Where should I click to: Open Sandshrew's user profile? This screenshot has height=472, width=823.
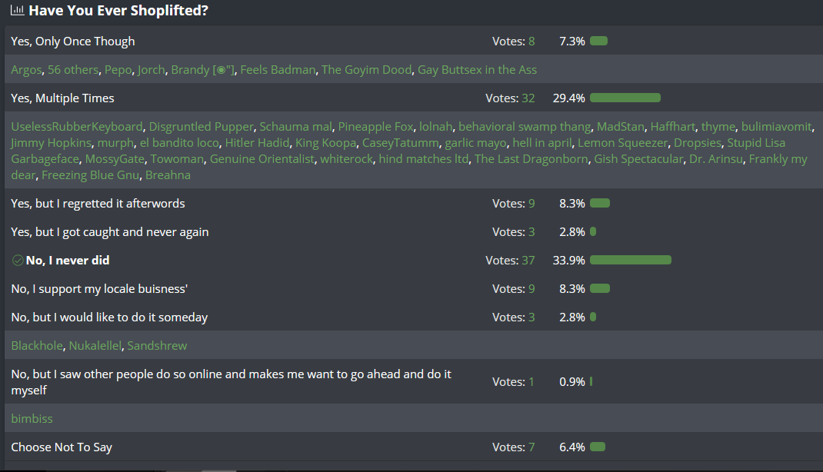pos(157,346)
